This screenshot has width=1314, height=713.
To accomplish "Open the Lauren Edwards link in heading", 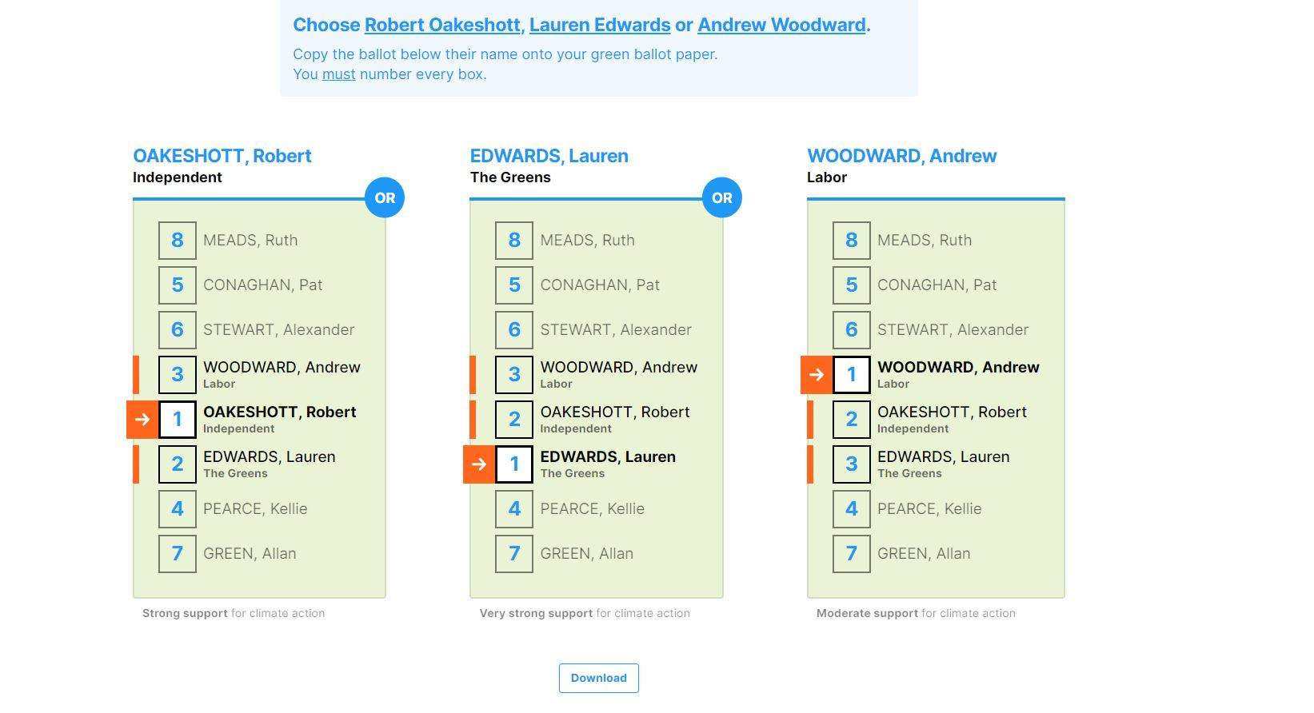I will (600, 25).
